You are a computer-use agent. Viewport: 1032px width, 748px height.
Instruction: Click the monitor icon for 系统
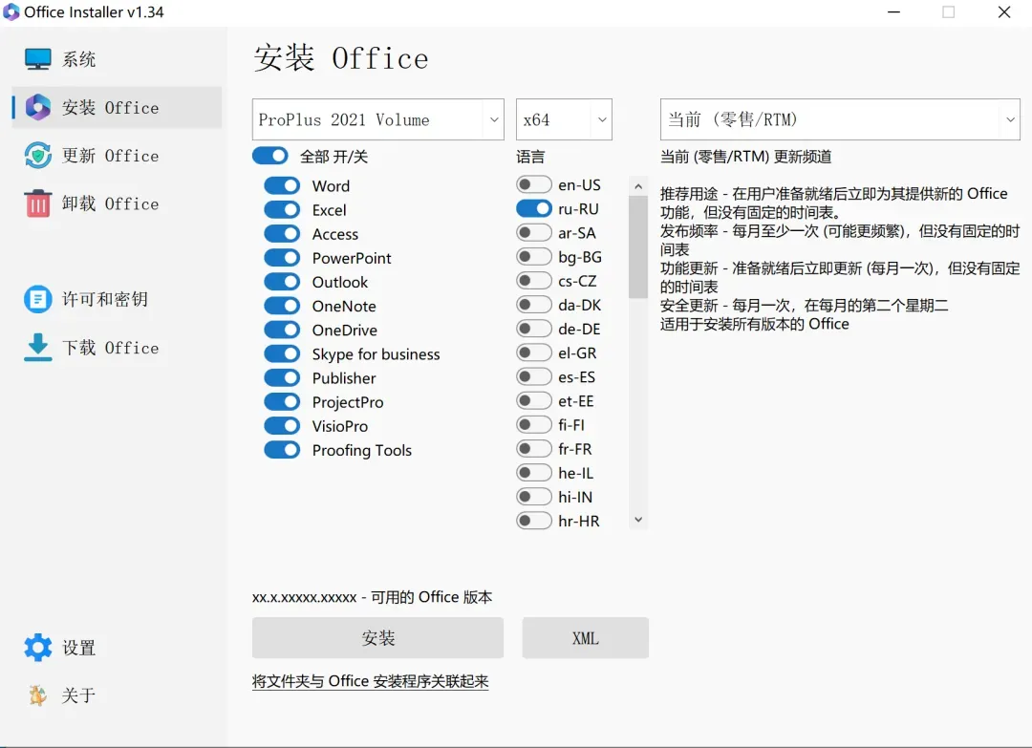[37, 59]
